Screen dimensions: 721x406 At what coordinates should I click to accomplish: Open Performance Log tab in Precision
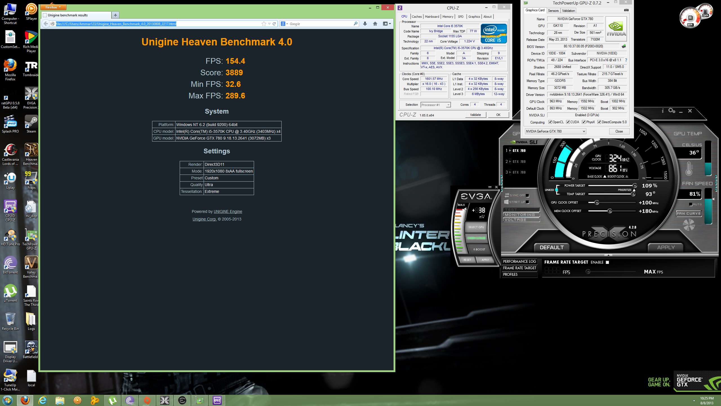[520, 261]
